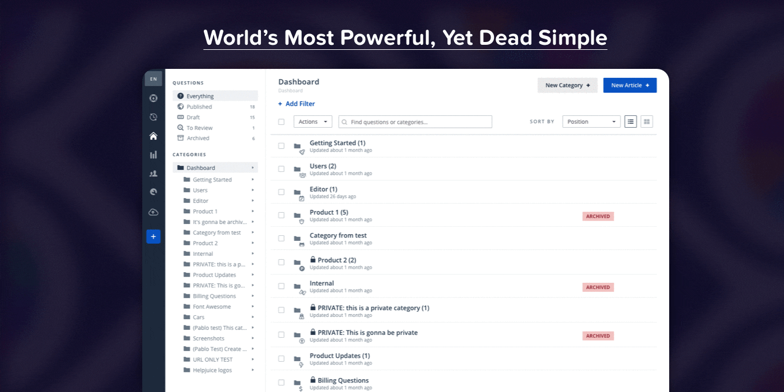Click the circular icon above cloud upload

click(x=153, y=192)
